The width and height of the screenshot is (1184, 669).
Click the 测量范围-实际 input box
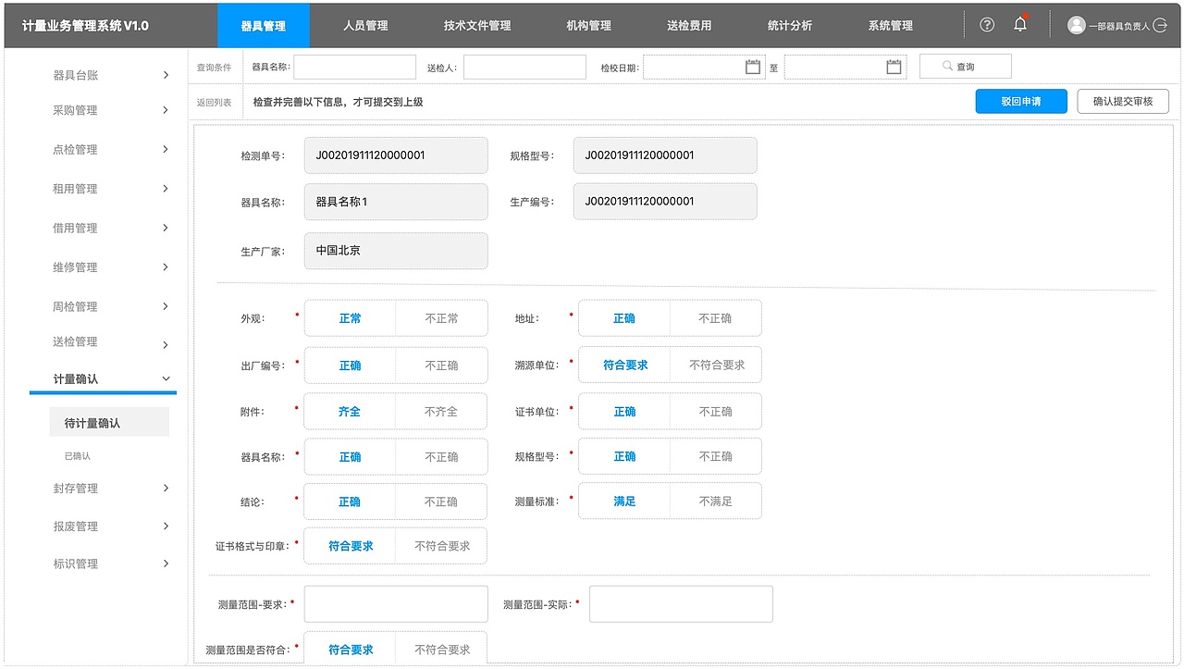[681, 604]
